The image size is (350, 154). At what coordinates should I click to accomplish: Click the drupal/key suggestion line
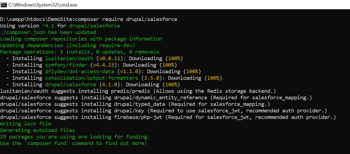pos(163,111)
